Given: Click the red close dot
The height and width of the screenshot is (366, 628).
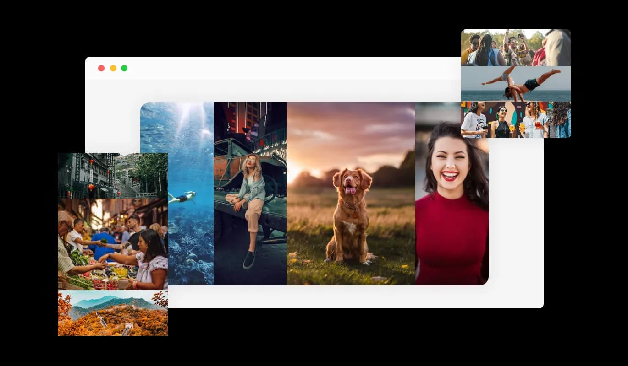Looking at the screenshot, I should tap(101, 68).
